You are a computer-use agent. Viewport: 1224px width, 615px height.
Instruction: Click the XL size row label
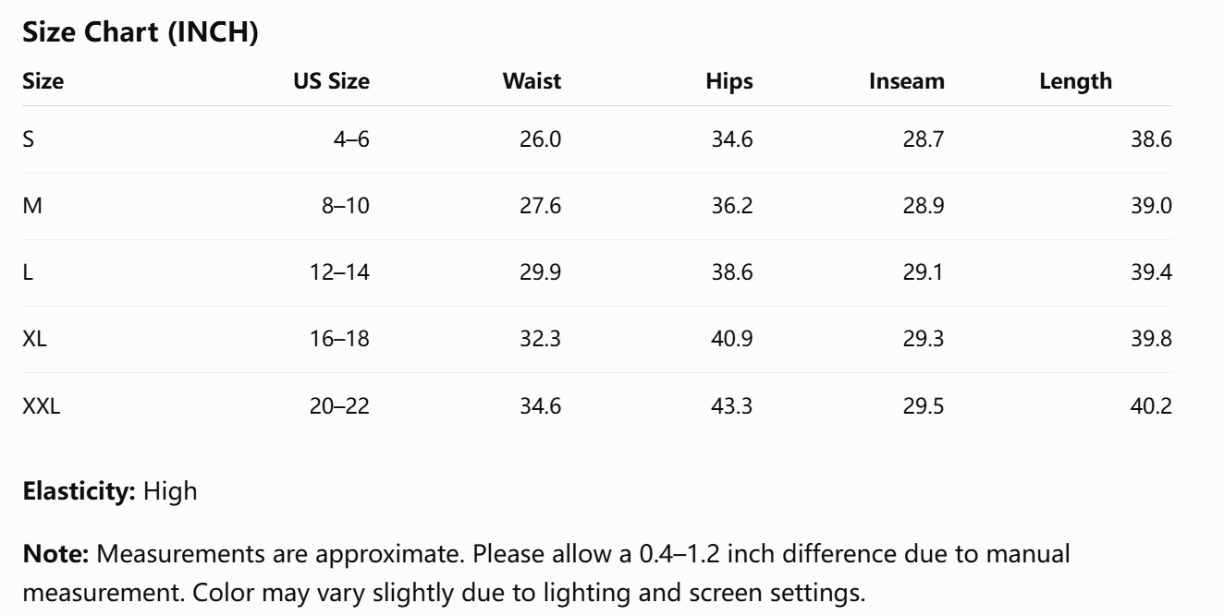point(34,339)
